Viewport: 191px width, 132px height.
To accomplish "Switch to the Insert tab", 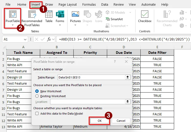I will pos(36,5).
